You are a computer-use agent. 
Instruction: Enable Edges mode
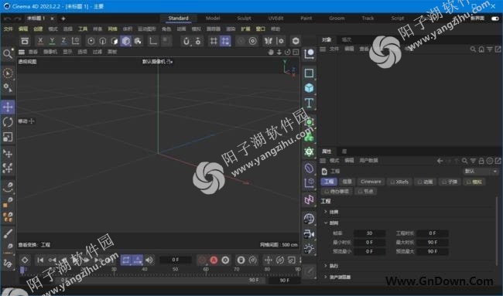point(103,41)
